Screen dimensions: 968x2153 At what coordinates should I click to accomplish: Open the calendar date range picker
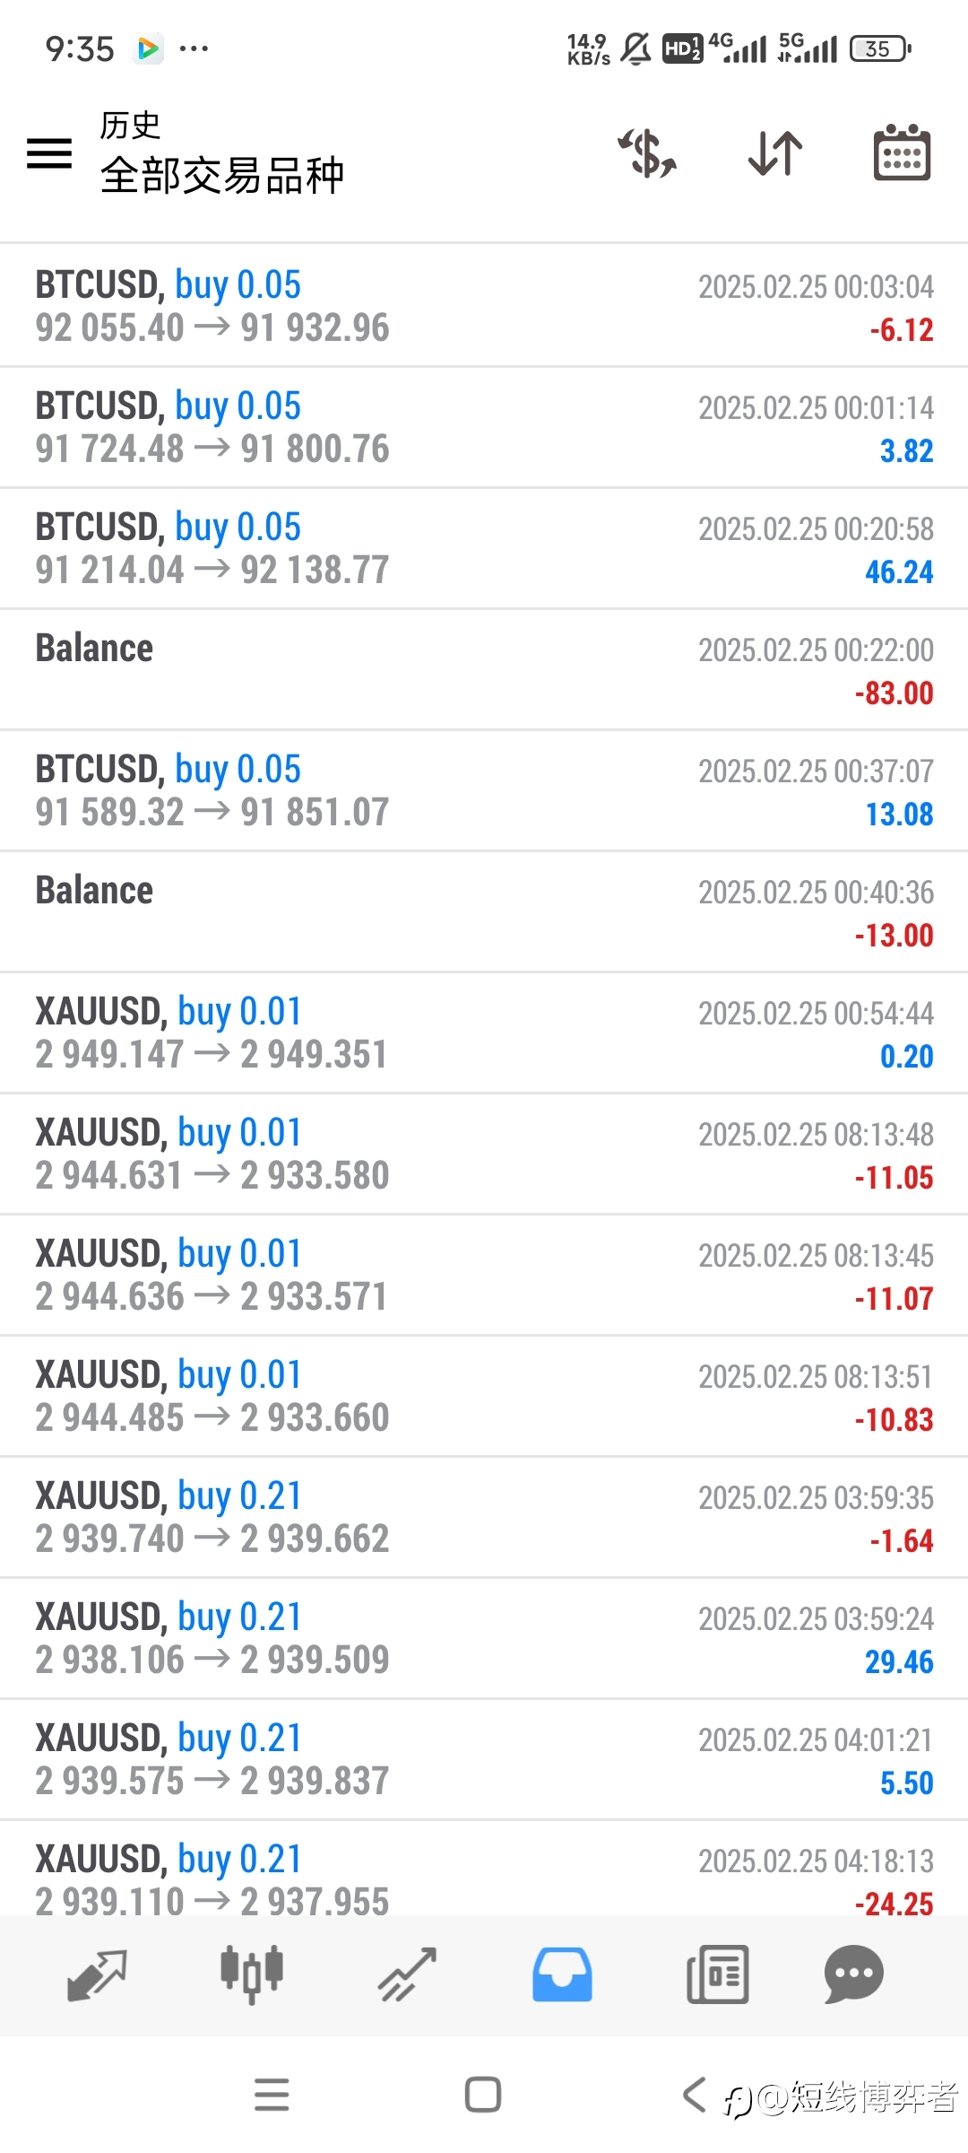[x=902, y=153]
